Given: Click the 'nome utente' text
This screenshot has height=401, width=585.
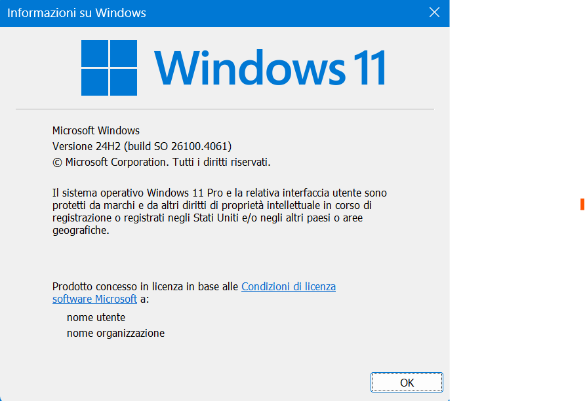Looking at the screenshot, I should (x=96, y=317).
